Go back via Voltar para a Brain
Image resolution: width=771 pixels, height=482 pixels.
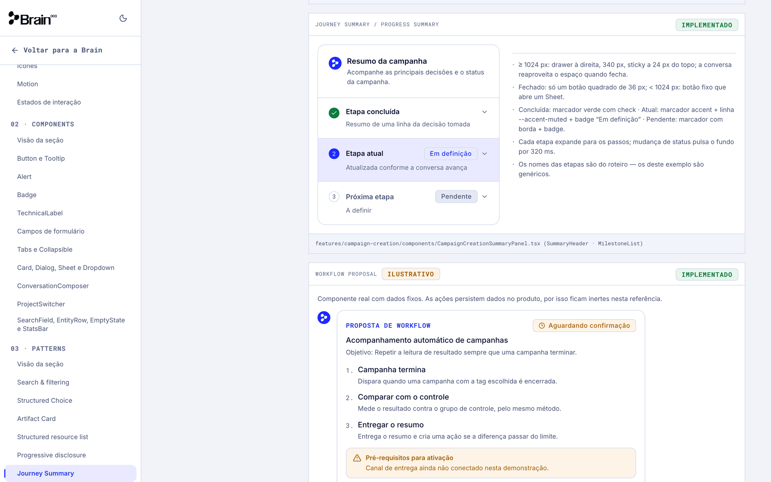(57, 50)
